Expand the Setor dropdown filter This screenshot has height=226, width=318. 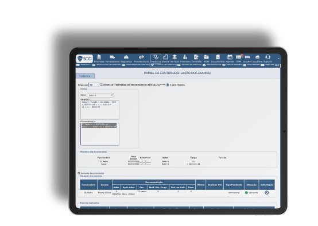[100, 95]
